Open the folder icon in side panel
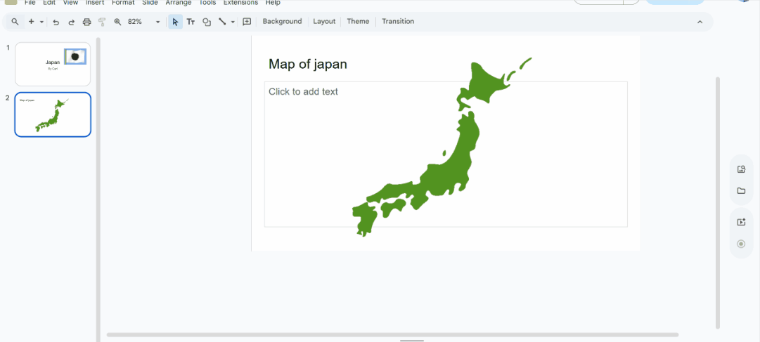The width and height of the screenshot is (760, 342). pyautogui.click(x=741, y=191)
